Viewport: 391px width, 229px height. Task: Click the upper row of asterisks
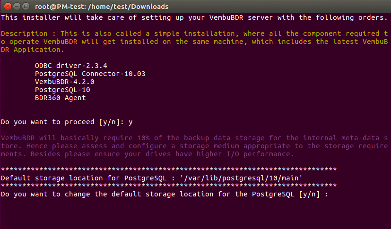169,170
